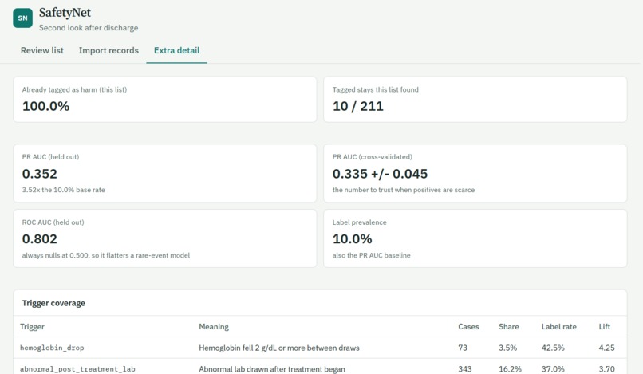Click the 16.2% share cell
The width and height of the screenshot is (643, 374).
pyautogui.click(x=510, y=369)
